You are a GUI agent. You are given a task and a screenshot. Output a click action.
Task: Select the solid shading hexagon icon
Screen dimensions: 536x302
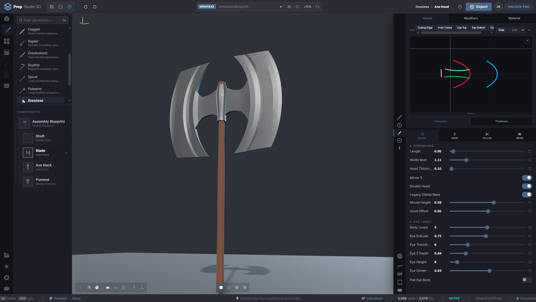point(221,287)
